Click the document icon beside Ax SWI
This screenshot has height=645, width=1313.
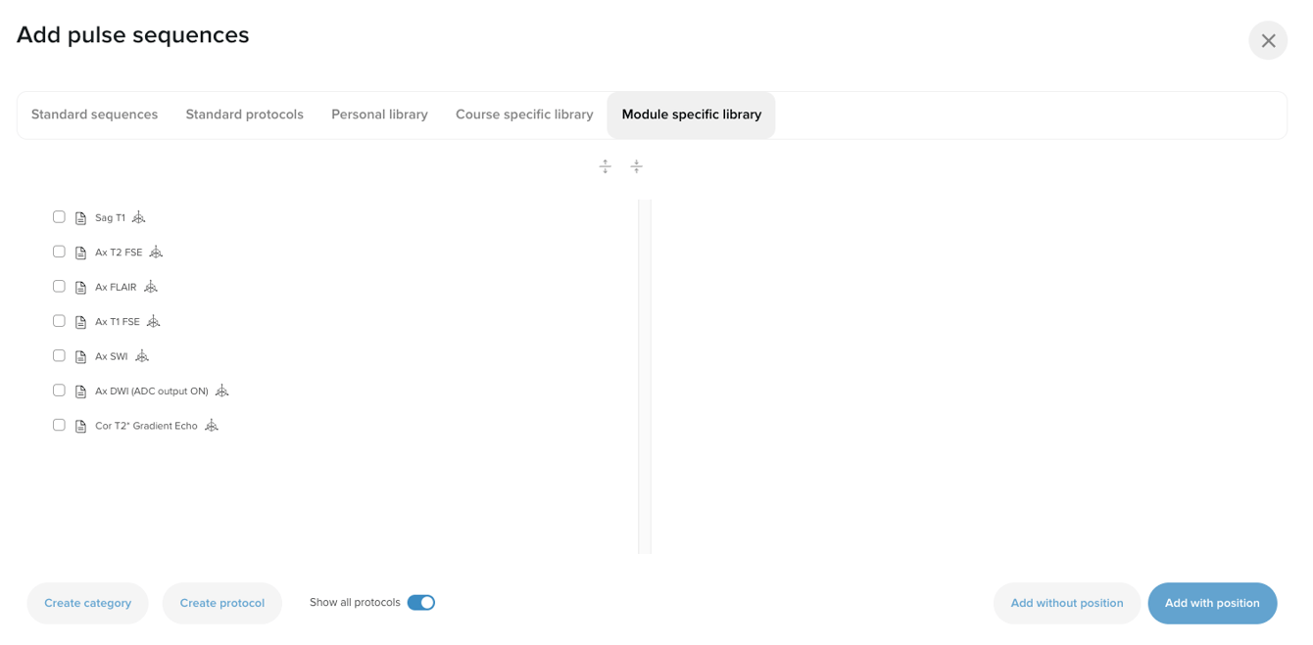tap(81, 356)
